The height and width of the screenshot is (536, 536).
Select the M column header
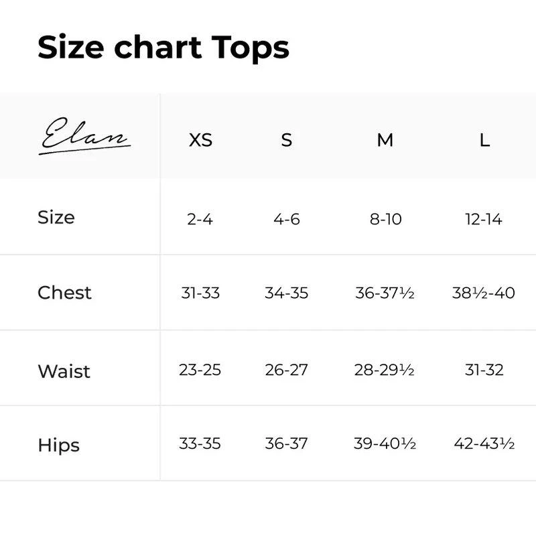tap(385, 140)
